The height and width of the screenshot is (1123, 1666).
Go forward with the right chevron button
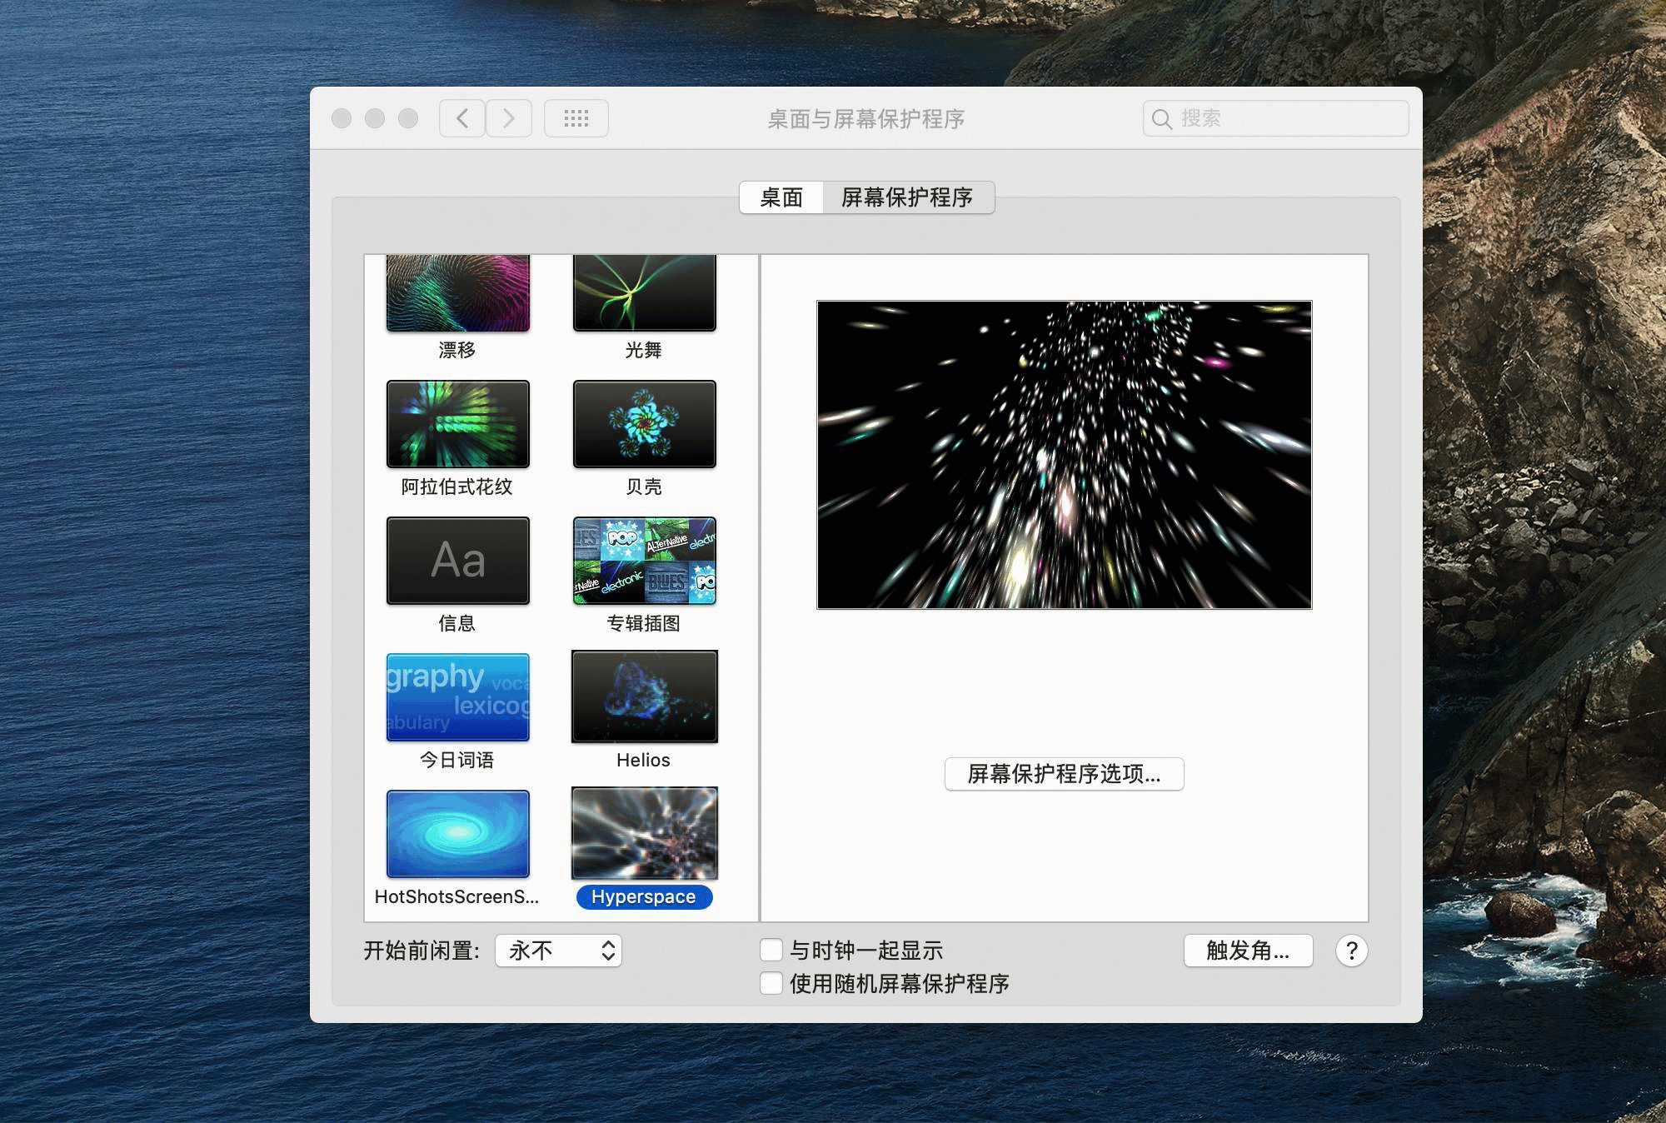(x=509, y=118)
